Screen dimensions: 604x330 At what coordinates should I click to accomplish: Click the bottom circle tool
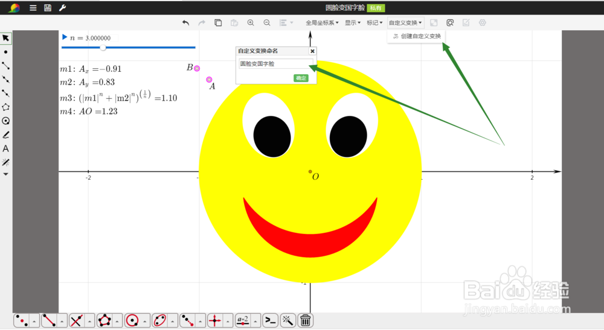point(132,320)
